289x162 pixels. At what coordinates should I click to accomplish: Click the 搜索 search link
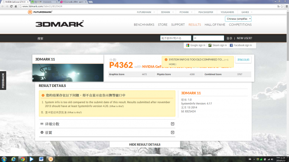pyautogui.click(x=40, y=39)
